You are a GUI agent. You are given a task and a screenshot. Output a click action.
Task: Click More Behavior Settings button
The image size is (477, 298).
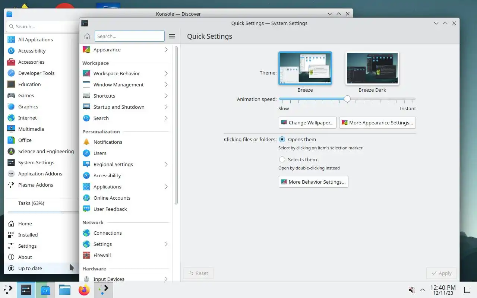pyautogui.click(x=313, y=182)
